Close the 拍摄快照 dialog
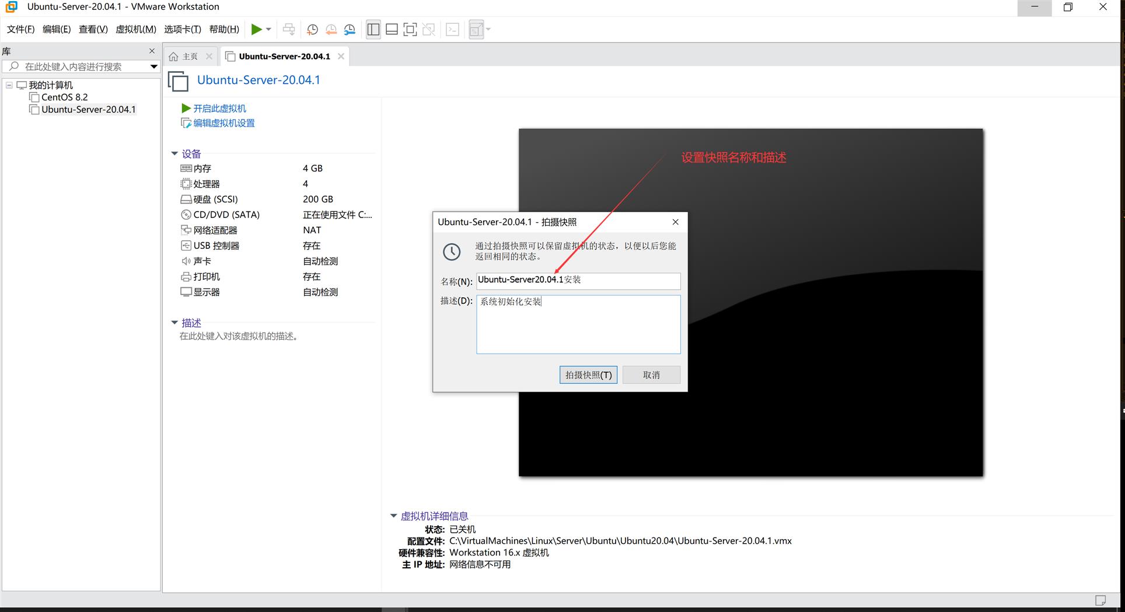This screenshot has height=612, width=1125. pyautogui.click(x=675, y=222)
